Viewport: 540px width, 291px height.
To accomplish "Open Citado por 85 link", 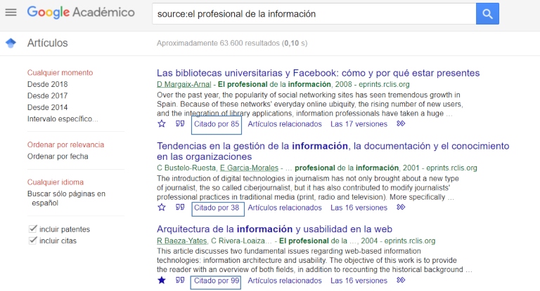I will 217,124.
